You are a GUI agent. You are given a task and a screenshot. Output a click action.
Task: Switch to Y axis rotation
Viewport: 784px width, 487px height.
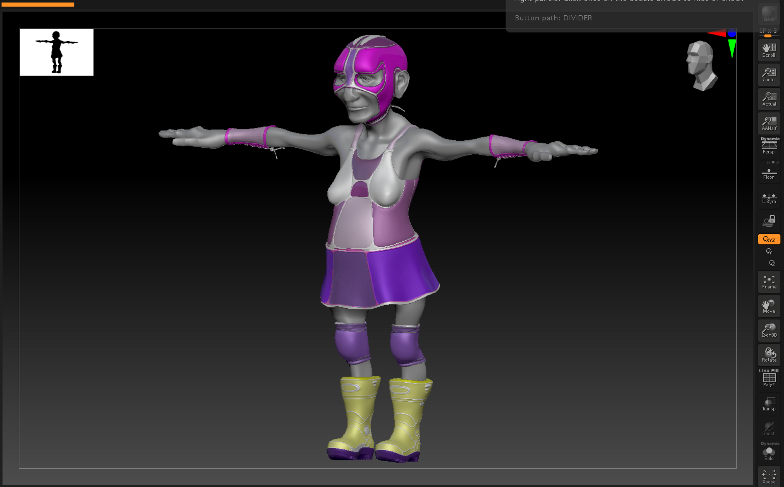click(x=769, y=251)
